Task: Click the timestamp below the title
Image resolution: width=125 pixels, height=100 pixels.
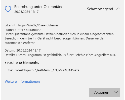Action: pos(26,12)
